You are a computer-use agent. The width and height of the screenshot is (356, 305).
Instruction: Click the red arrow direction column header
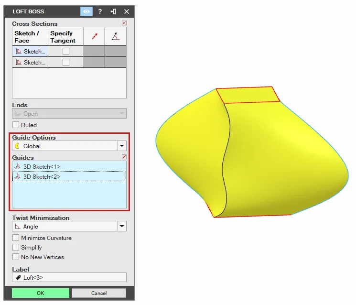95,36
